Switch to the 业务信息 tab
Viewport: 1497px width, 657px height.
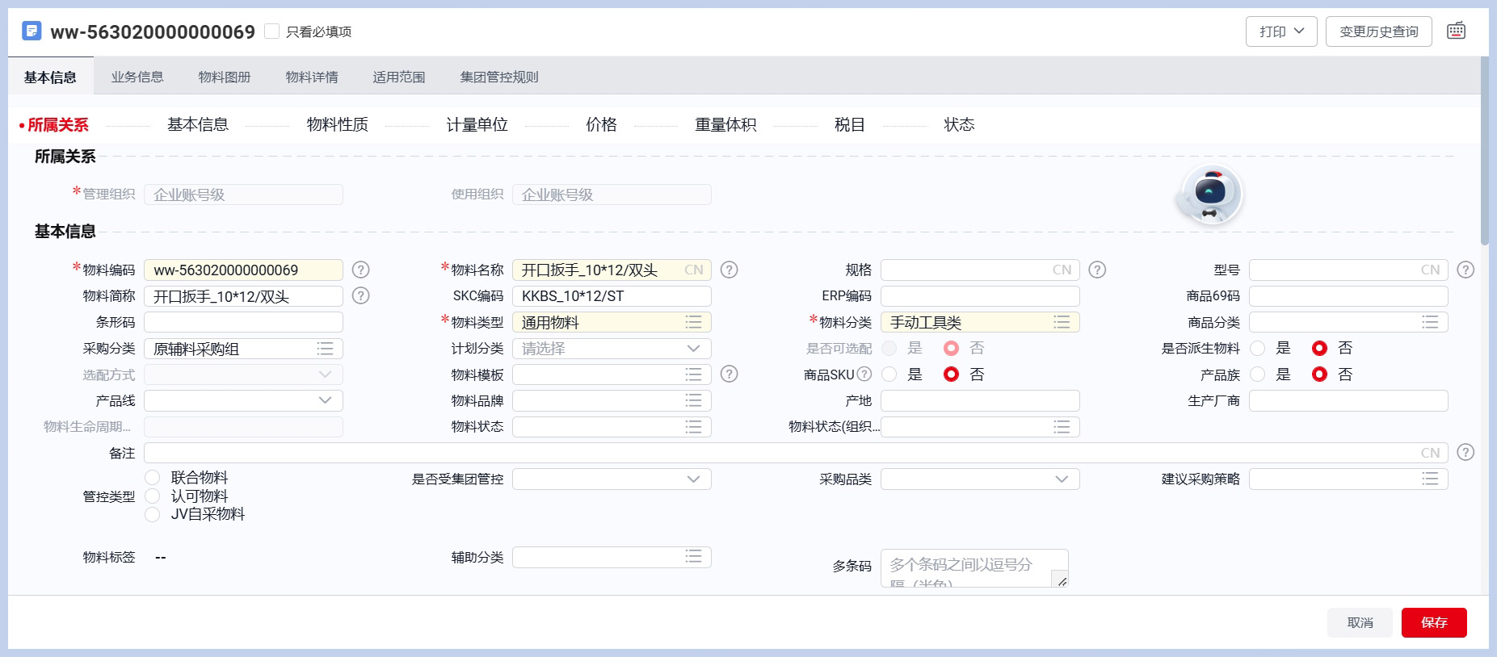point(137,77)
